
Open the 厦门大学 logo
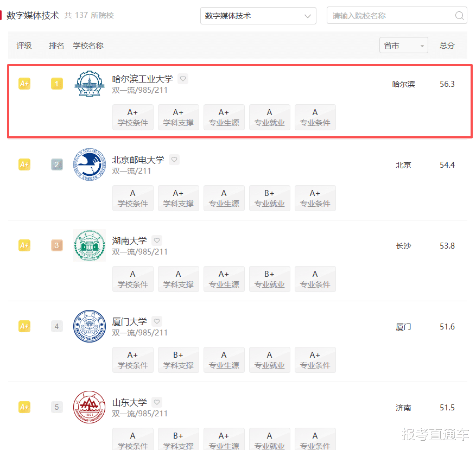pos(90,326)
